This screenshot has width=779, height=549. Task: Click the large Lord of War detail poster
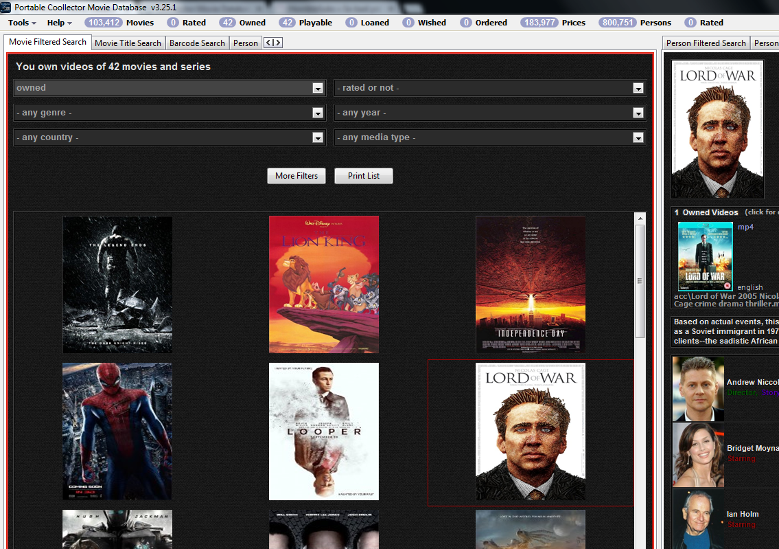click(x=717, y=129)
